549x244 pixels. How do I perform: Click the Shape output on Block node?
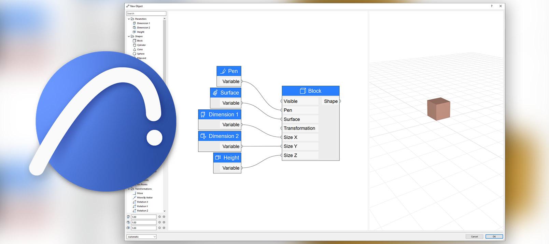click(330, 101)
